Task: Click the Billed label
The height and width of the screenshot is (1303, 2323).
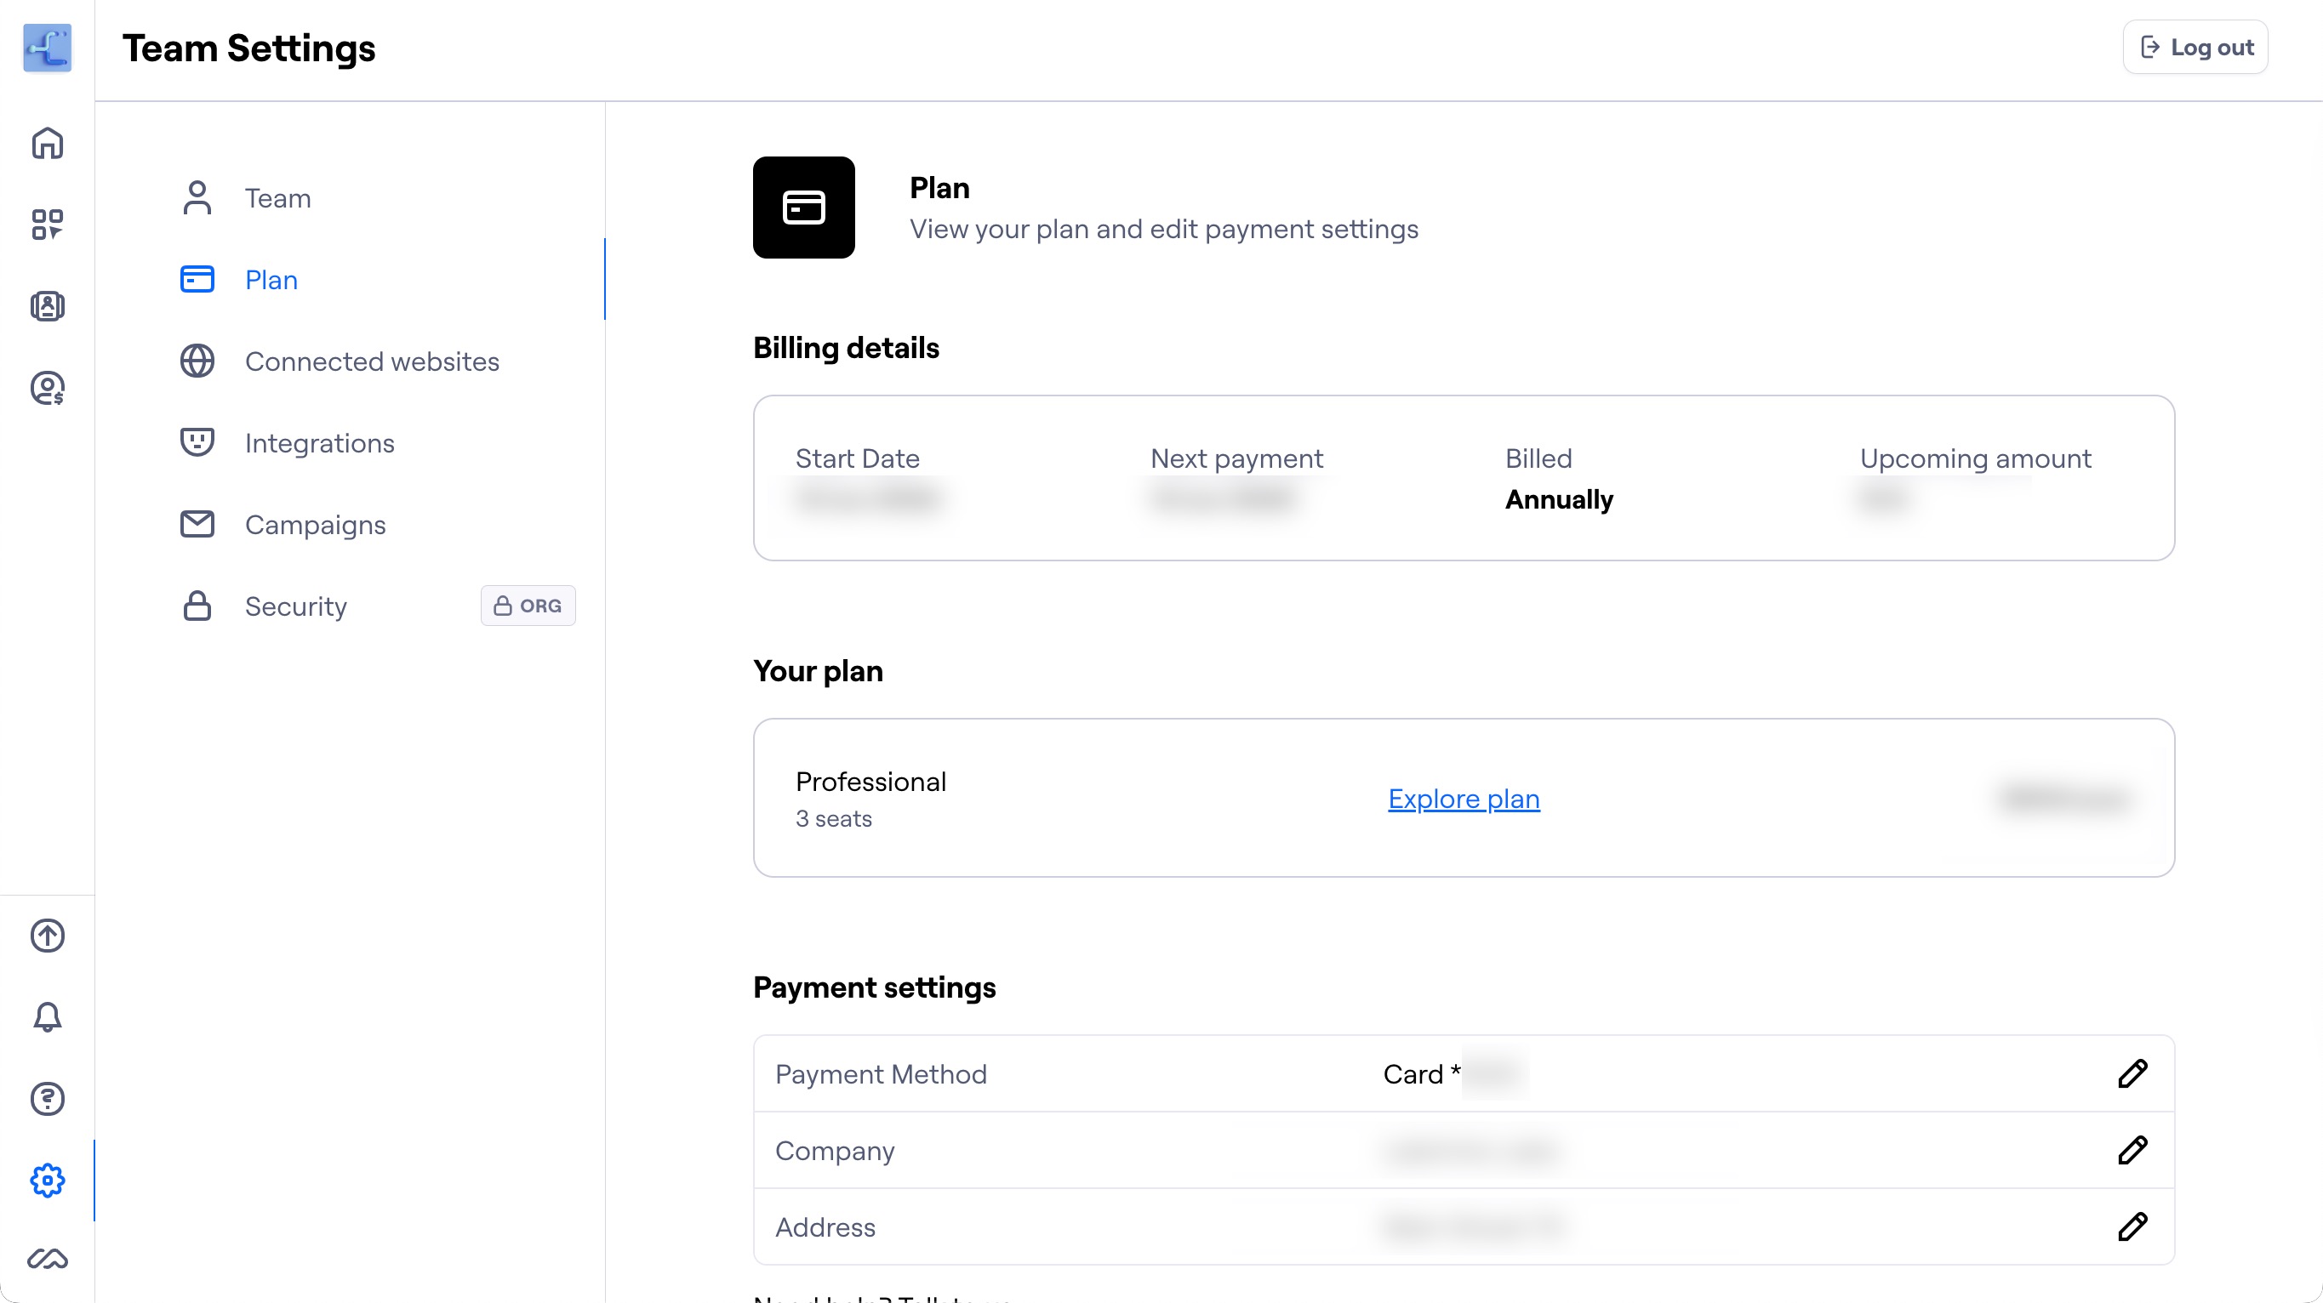Action: tap(1538, 458)
